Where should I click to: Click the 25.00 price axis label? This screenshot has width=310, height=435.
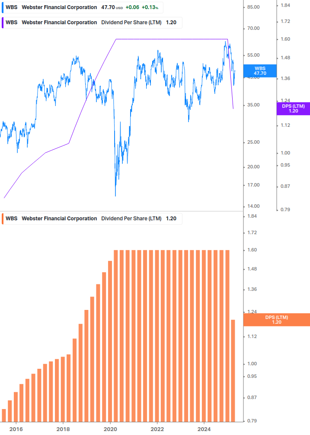point(253,142)
